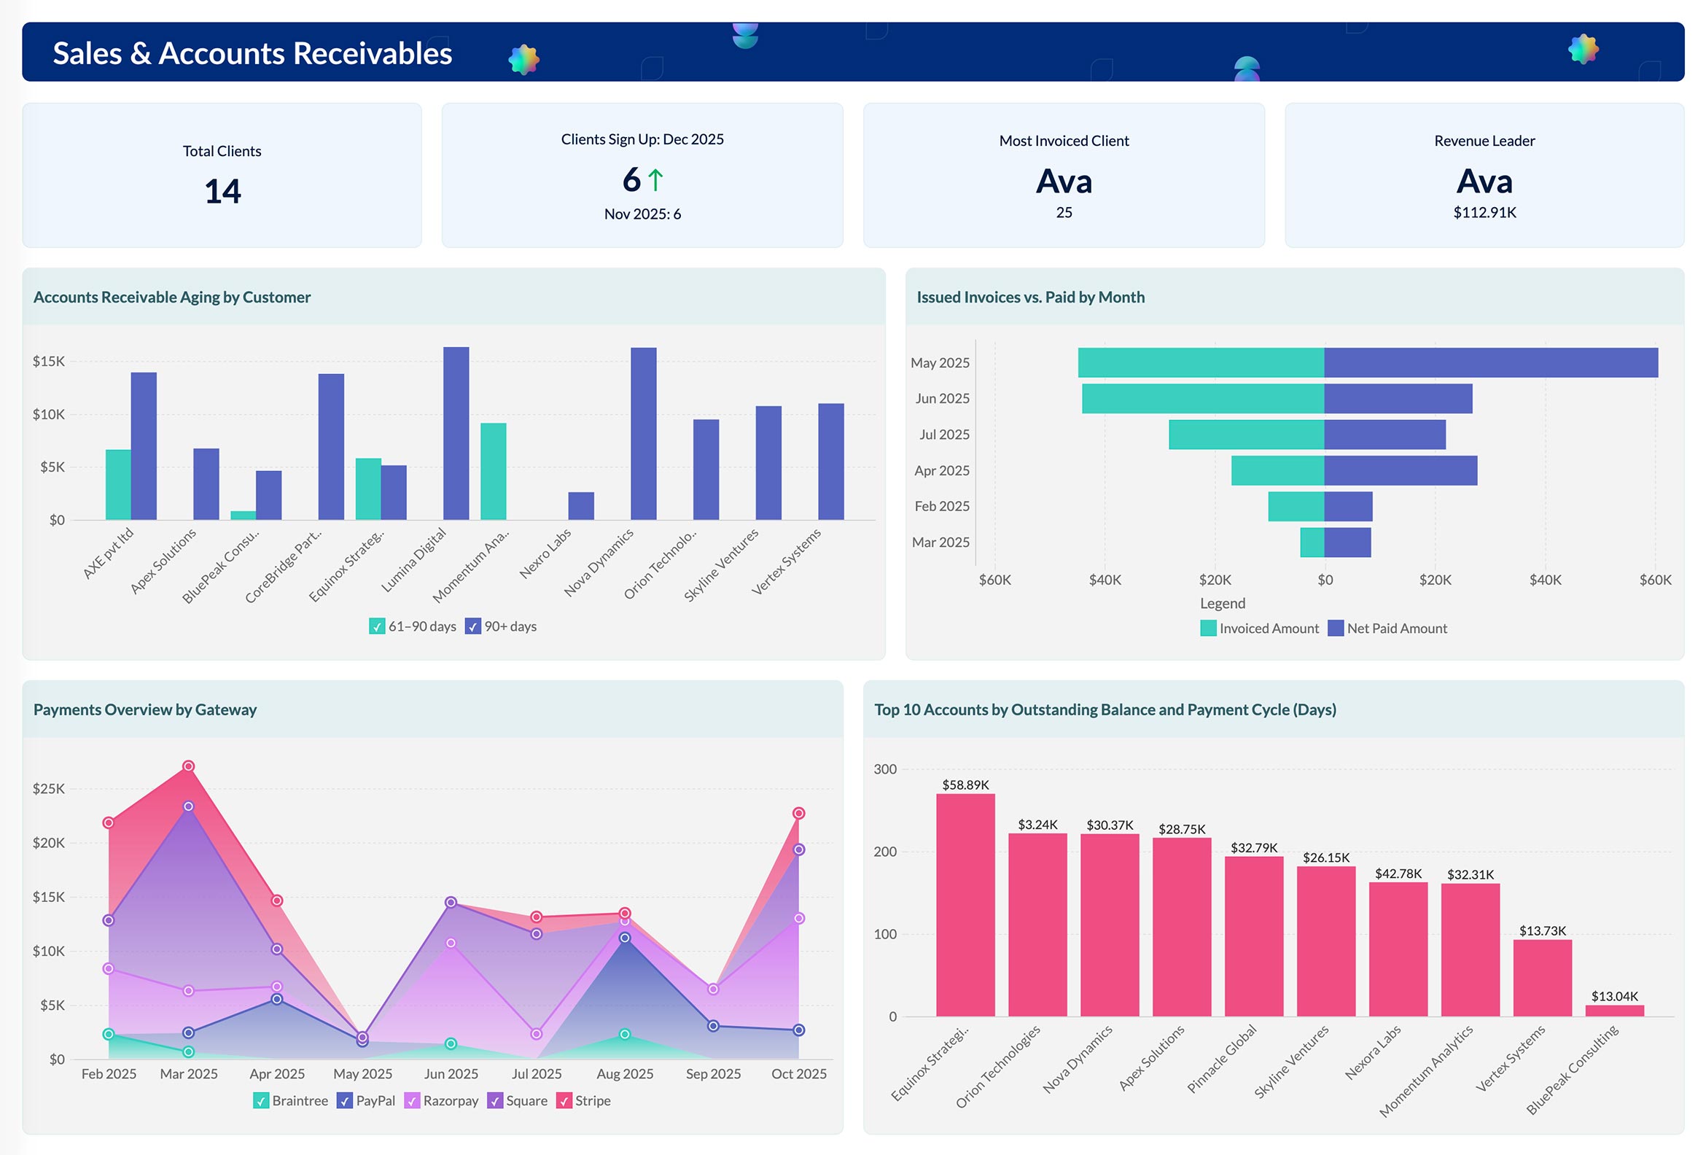The width and height of the screenshot is (1706, 1155).
Task: Click the May 2025 invoiced amount bar
Action: [x=1200, y=362]
